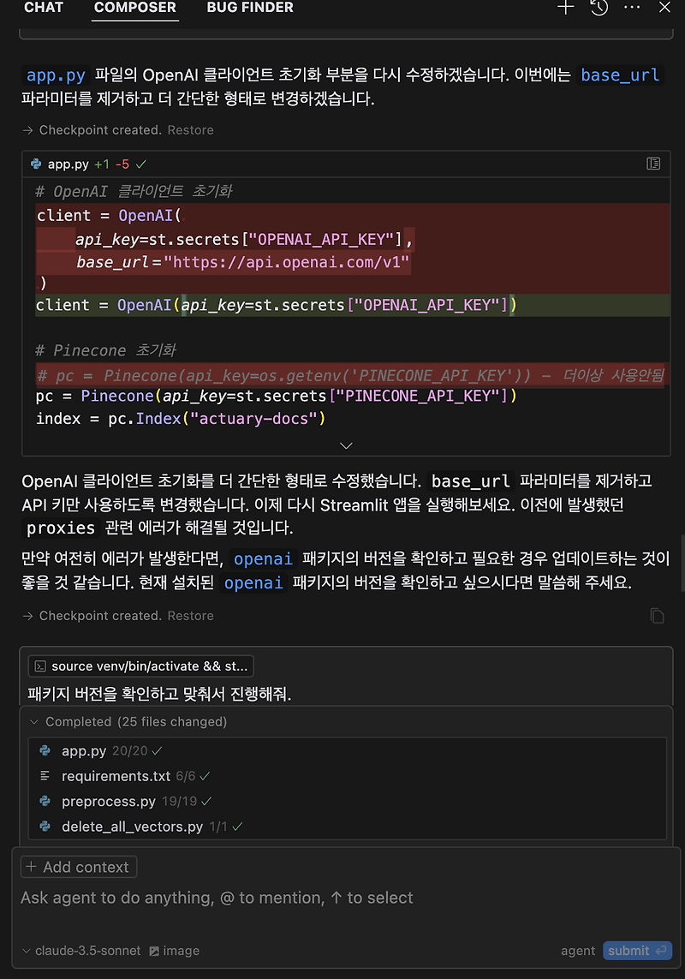This screenshot has width=685, height=979.
Task: Copy the checkpoint using the copy icon
Action: coord(657,615)
